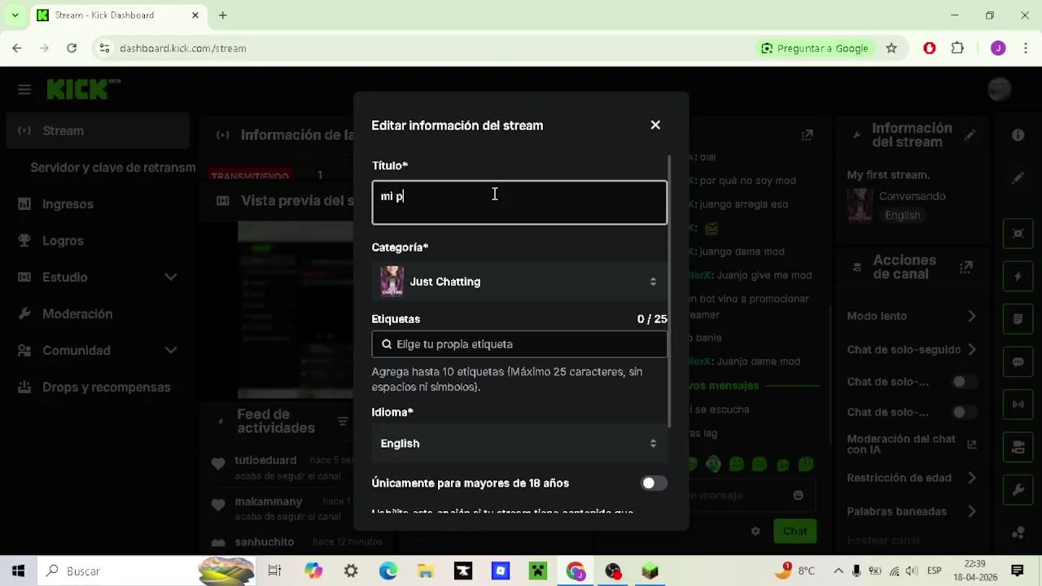Open a new browser tab
This screenshot has height=586, width=1042.
click(x=222, y=15)
